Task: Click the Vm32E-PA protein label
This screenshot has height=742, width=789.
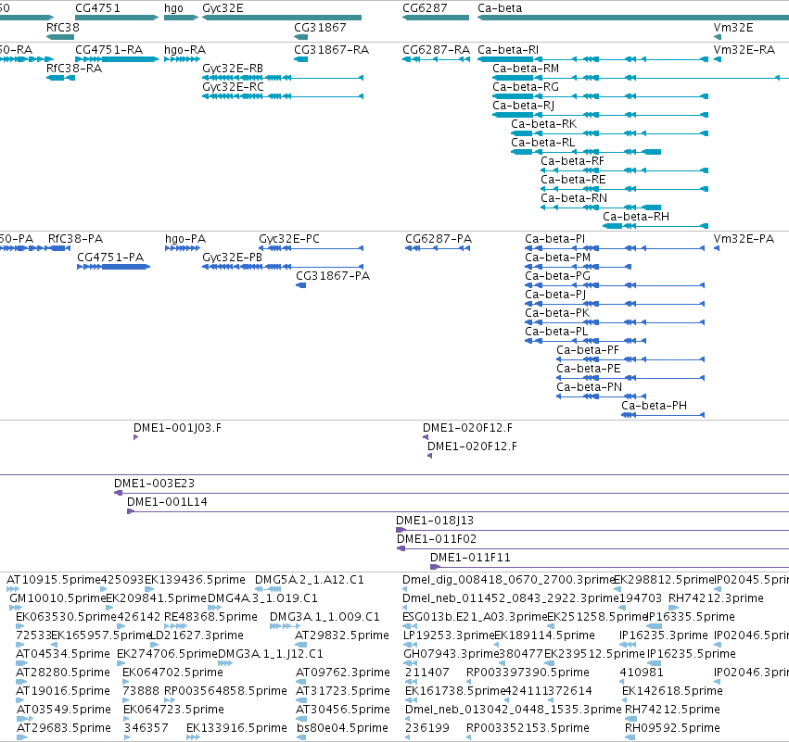Action: click(744, 239)
